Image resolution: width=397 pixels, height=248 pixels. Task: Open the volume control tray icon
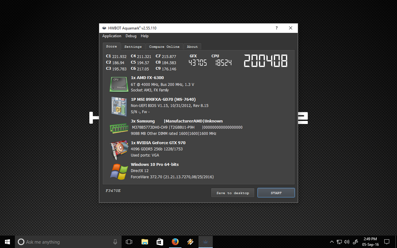pyautogui.click(x=347, y=242)
